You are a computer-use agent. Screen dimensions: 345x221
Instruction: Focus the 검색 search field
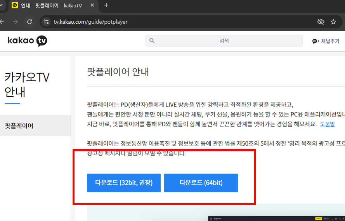(x=224, y=41)
